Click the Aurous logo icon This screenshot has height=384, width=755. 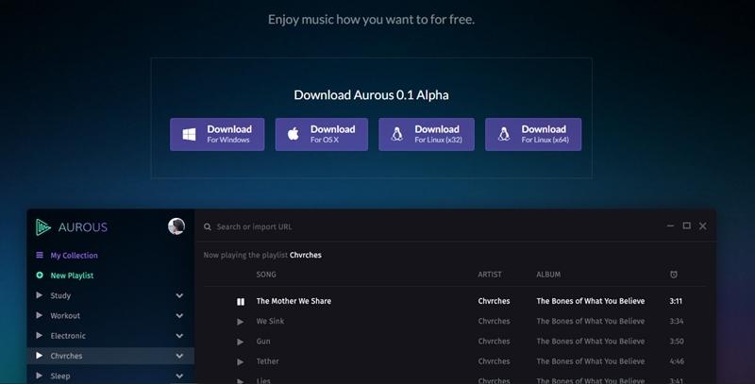(x=42, y=226)
